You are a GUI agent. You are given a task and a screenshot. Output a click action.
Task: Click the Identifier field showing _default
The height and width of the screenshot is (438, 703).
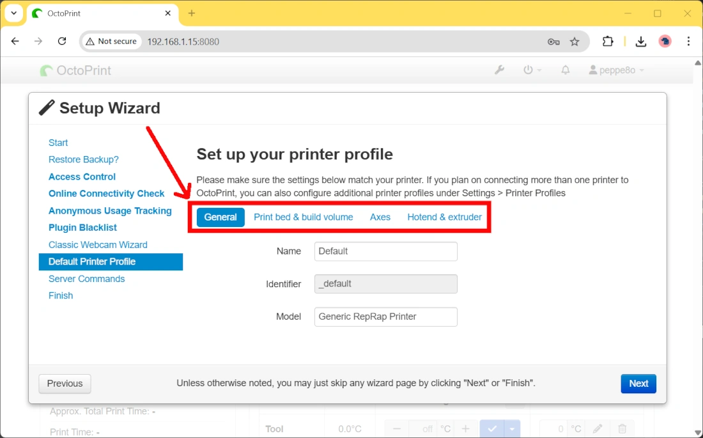385,284
